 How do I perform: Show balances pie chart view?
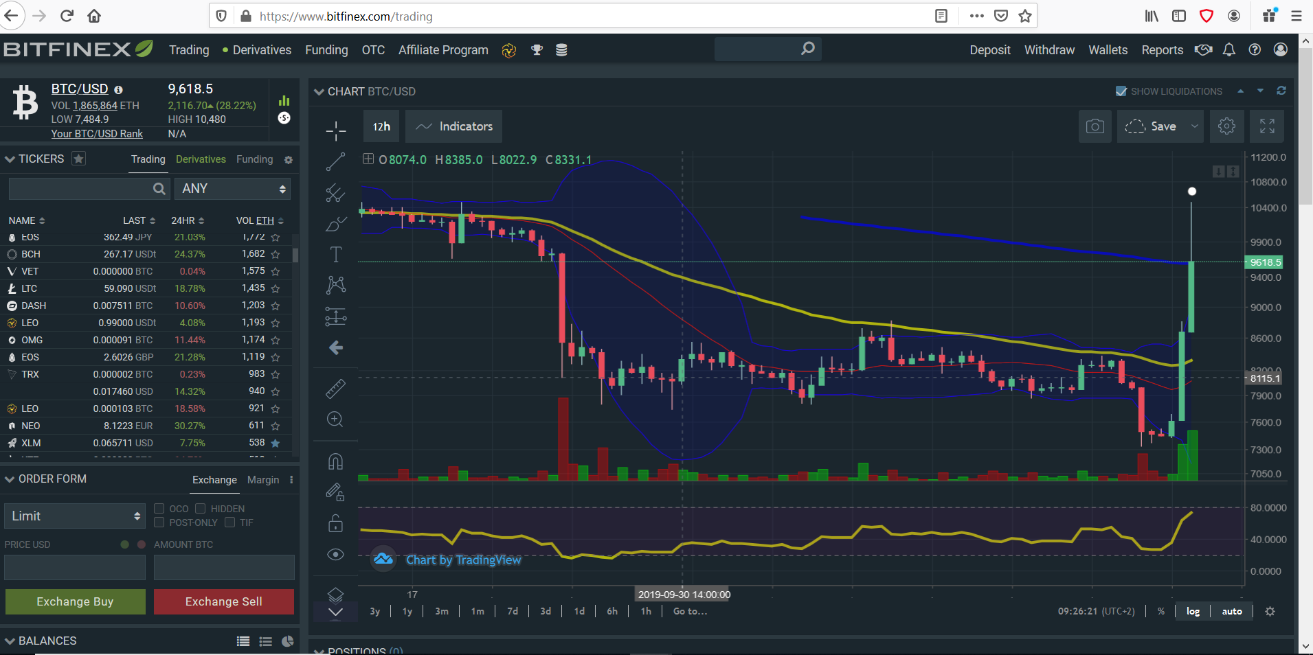tap(288, 641)
